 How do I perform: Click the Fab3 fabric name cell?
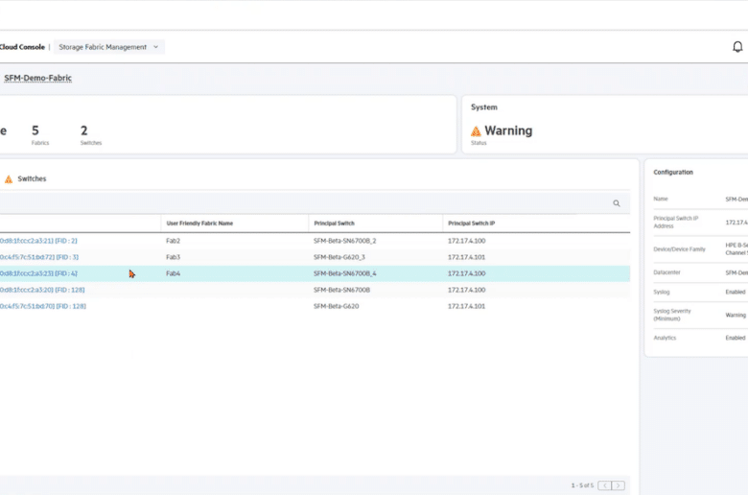(x=173, y=257)
